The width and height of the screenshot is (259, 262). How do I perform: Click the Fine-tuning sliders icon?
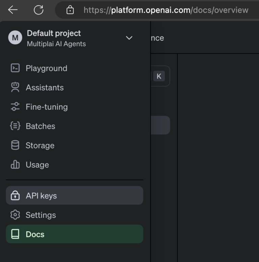[x=15, y=107]
